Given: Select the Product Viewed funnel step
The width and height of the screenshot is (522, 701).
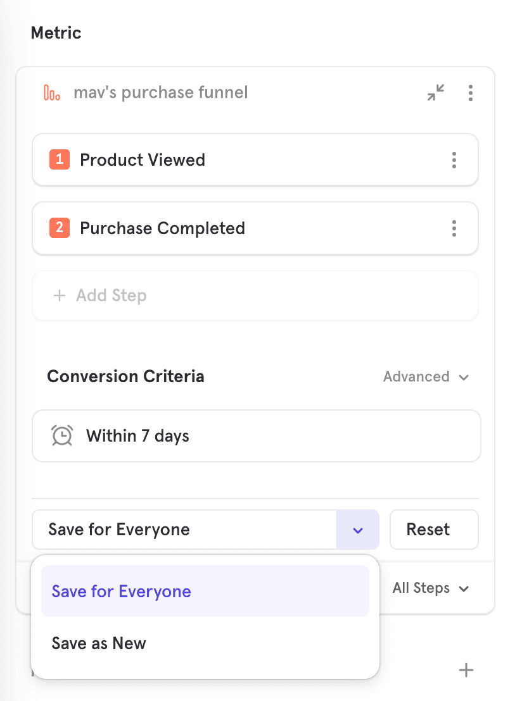Looking at the screenshot, I should click(x=241, y=160).
